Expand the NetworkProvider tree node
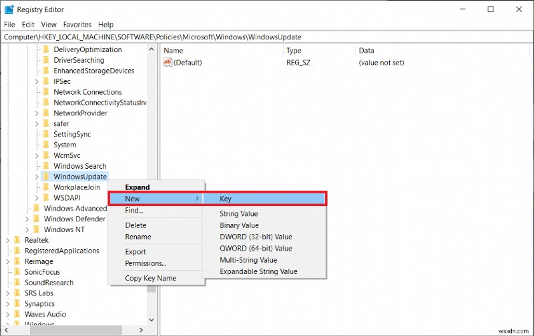The height and width of the screenshot is (336, 534). coord(37,113)
